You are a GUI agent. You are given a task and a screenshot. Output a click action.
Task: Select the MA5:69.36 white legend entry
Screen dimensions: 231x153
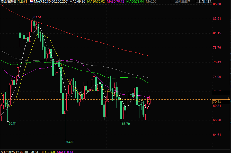77,2
